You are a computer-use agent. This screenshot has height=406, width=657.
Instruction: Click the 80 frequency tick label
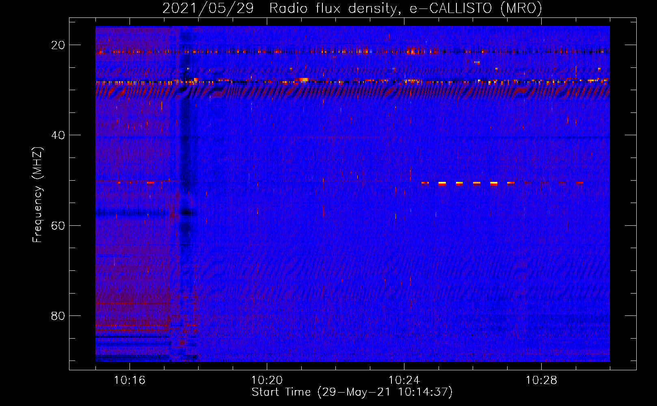58,315
